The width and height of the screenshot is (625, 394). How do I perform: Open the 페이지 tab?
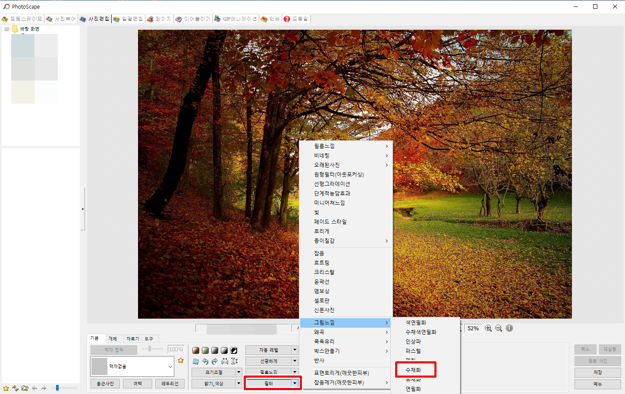[x=159, y=19]
